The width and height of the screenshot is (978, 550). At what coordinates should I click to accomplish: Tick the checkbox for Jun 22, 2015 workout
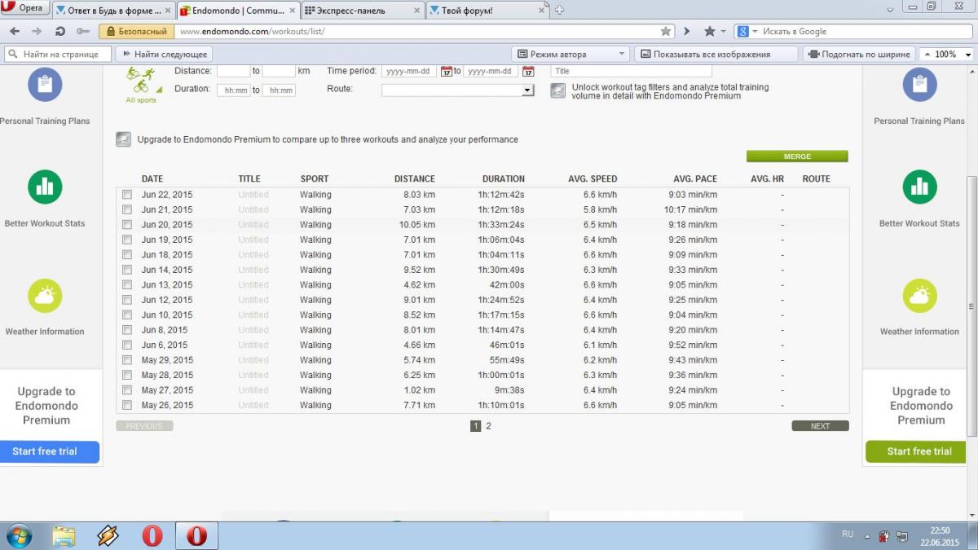[127, 195]
